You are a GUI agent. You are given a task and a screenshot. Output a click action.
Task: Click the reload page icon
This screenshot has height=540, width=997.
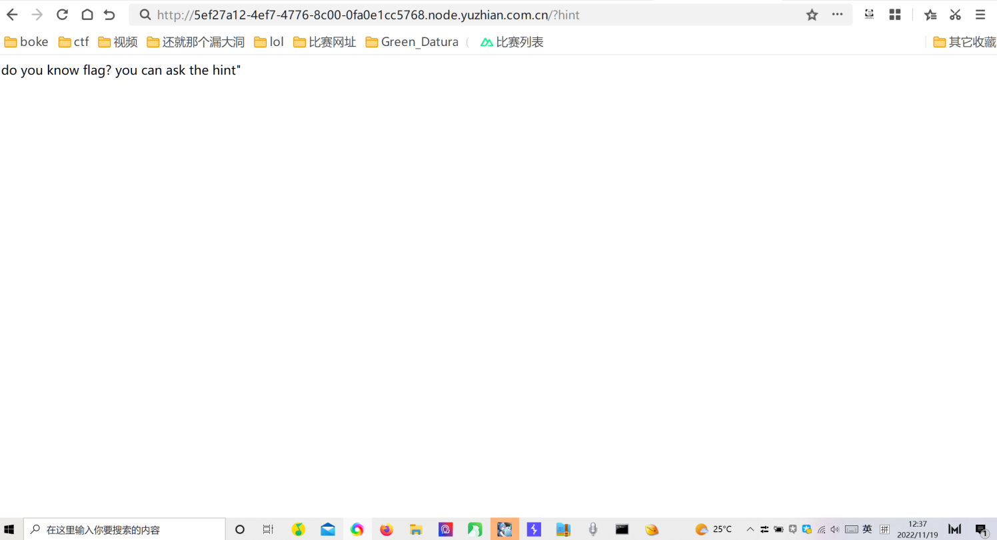(61, 14)
